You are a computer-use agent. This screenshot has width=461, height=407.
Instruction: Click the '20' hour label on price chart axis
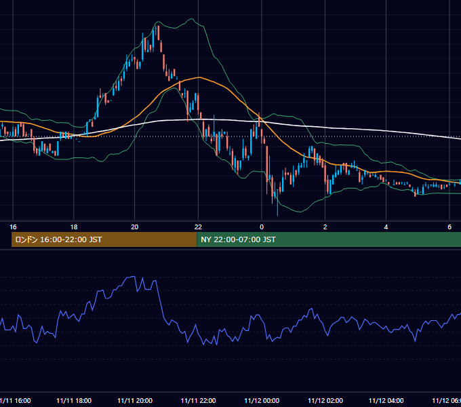point(135,227)
